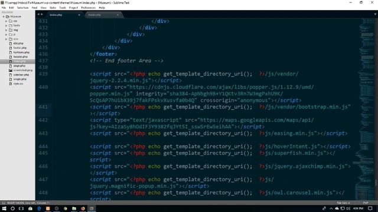Click the screenshot.png image file icon
This screenshot has height=212, width=378.
pos(11,71)
